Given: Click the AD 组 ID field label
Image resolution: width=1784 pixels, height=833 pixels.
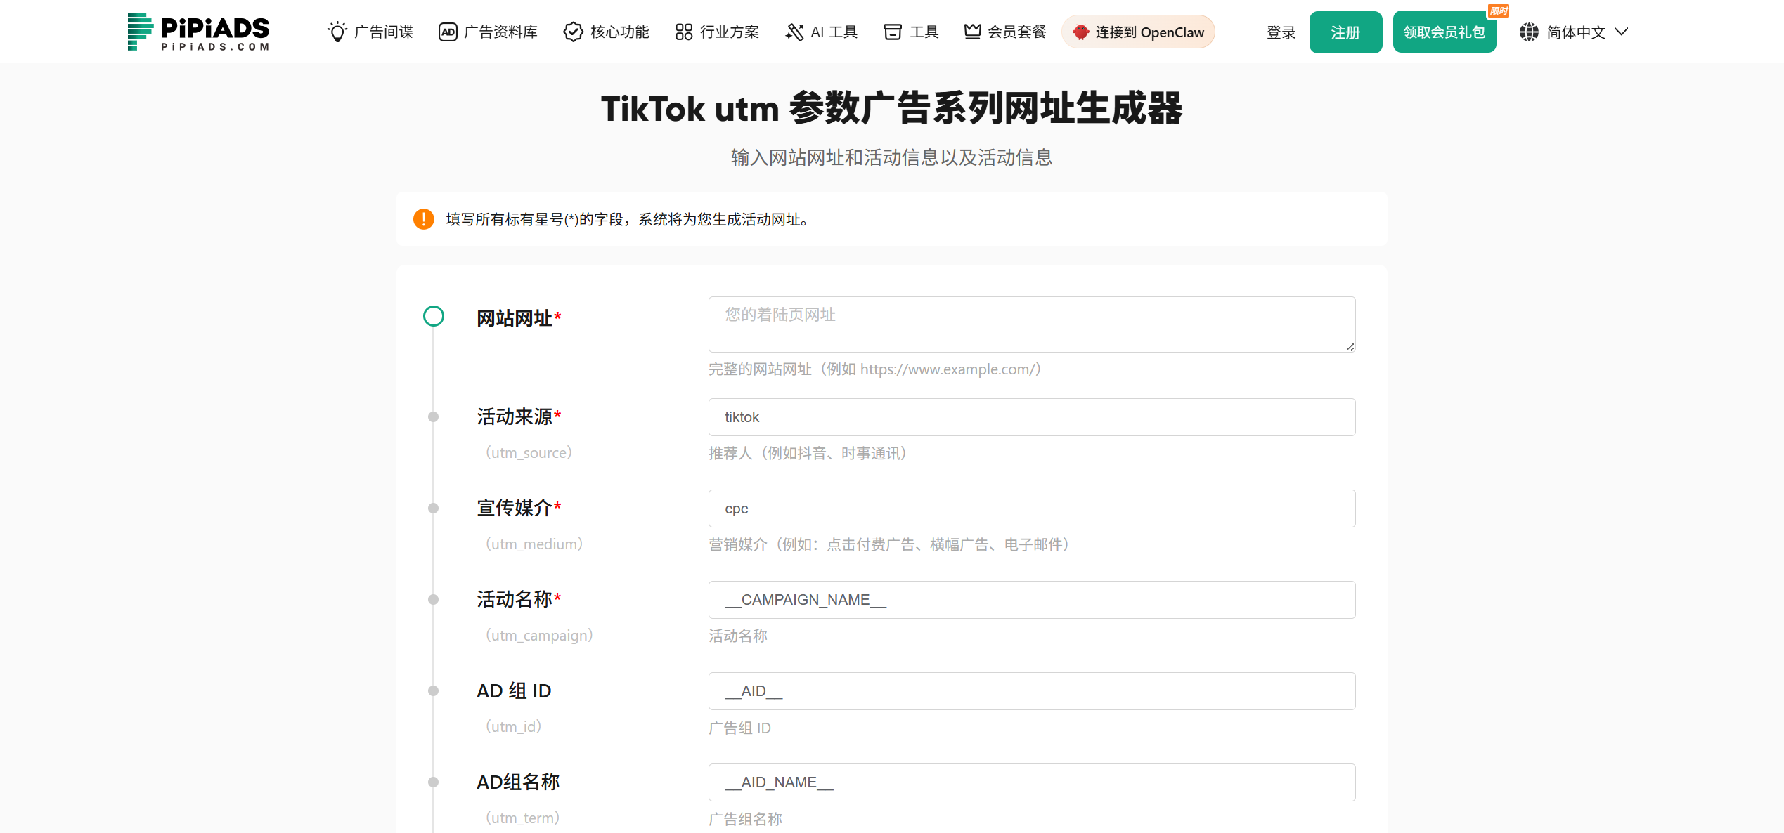Looking at the screenshot, I should tap(514, 690).
